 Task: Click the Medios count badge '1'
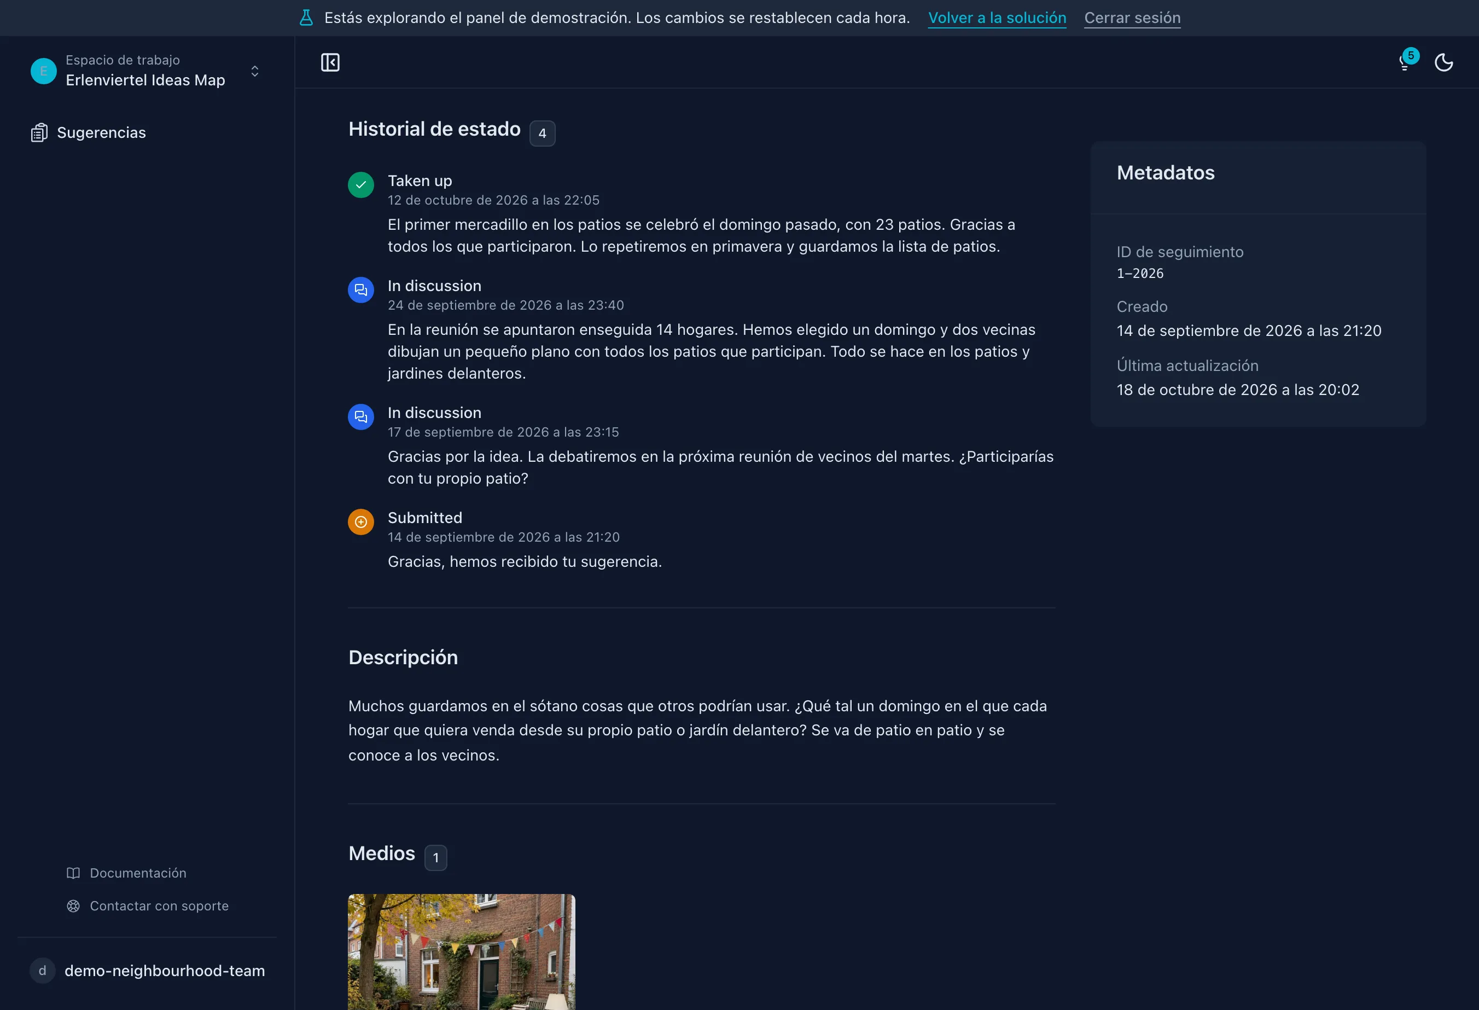435,857
